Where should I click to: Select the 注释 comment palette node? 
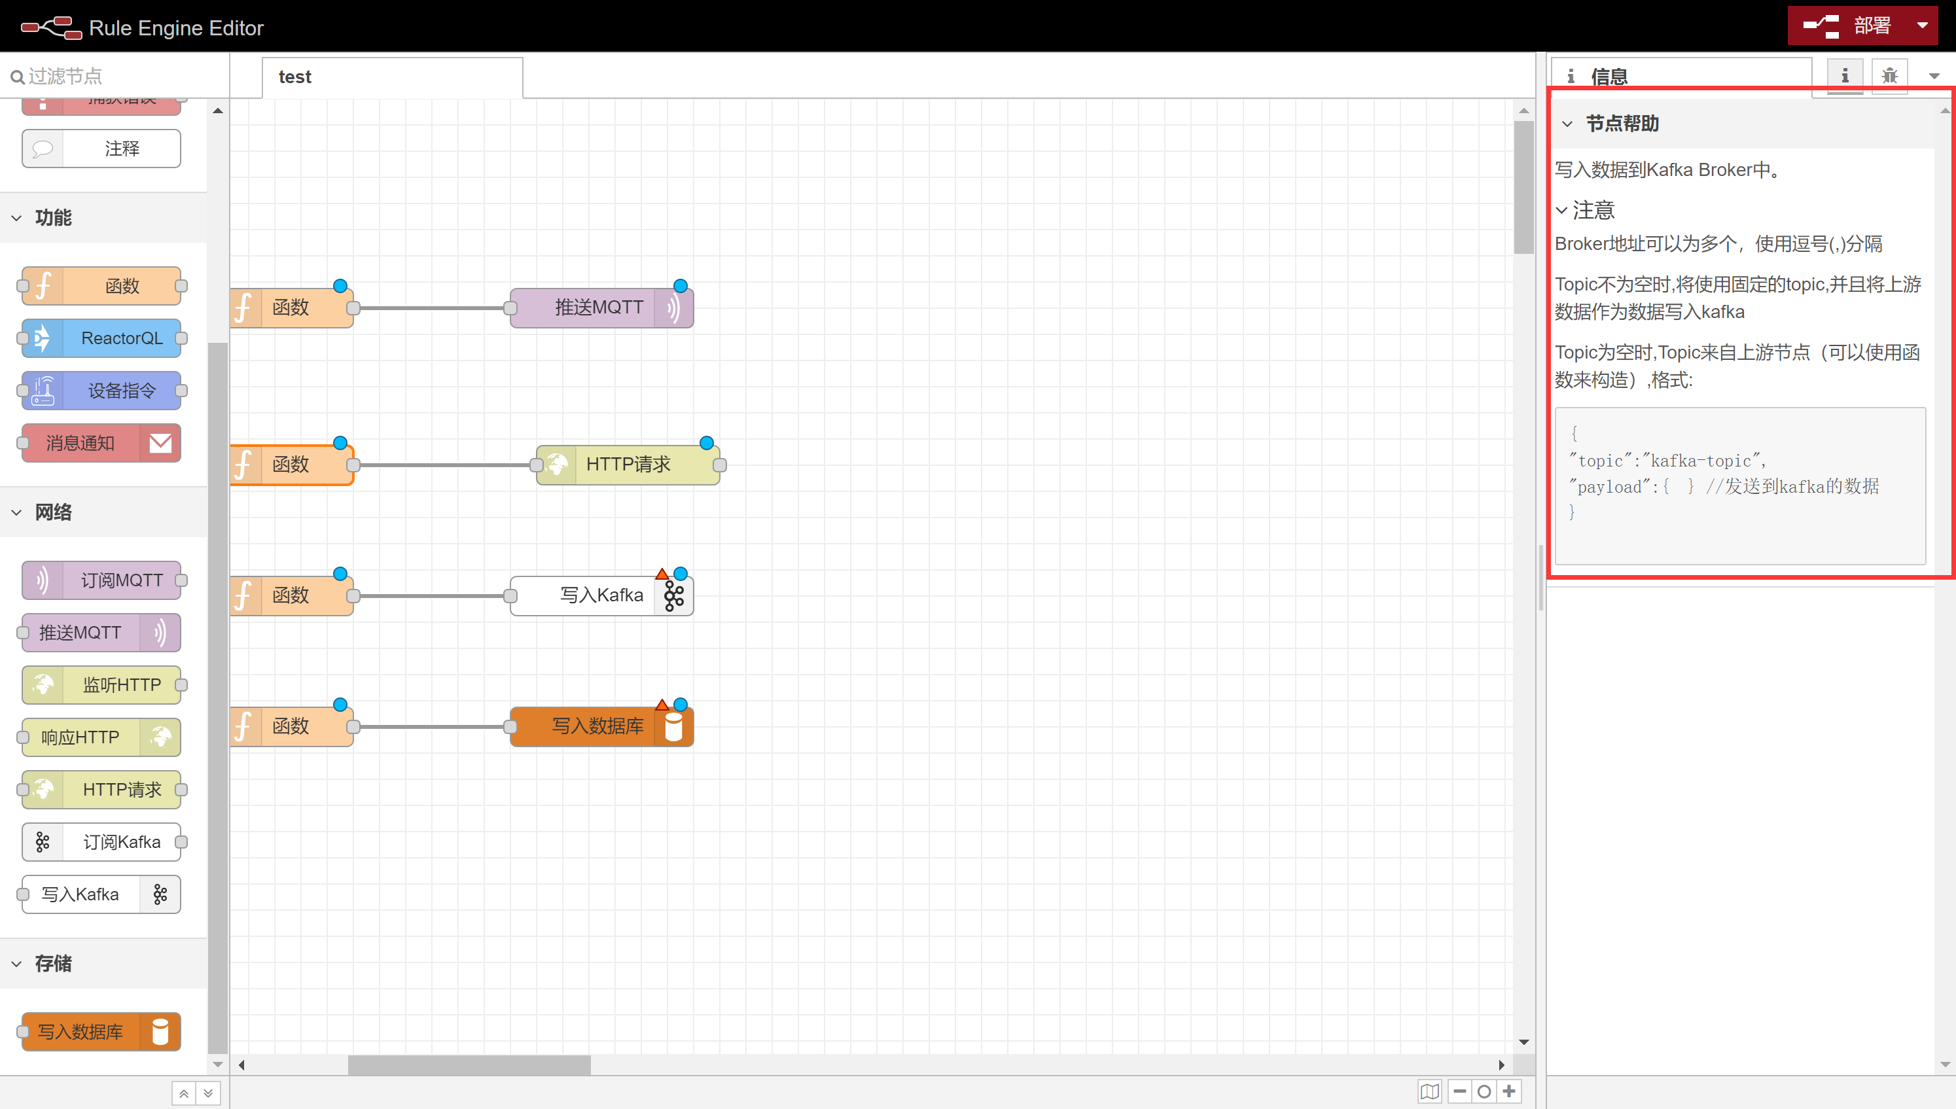click(x=101, y=149)
